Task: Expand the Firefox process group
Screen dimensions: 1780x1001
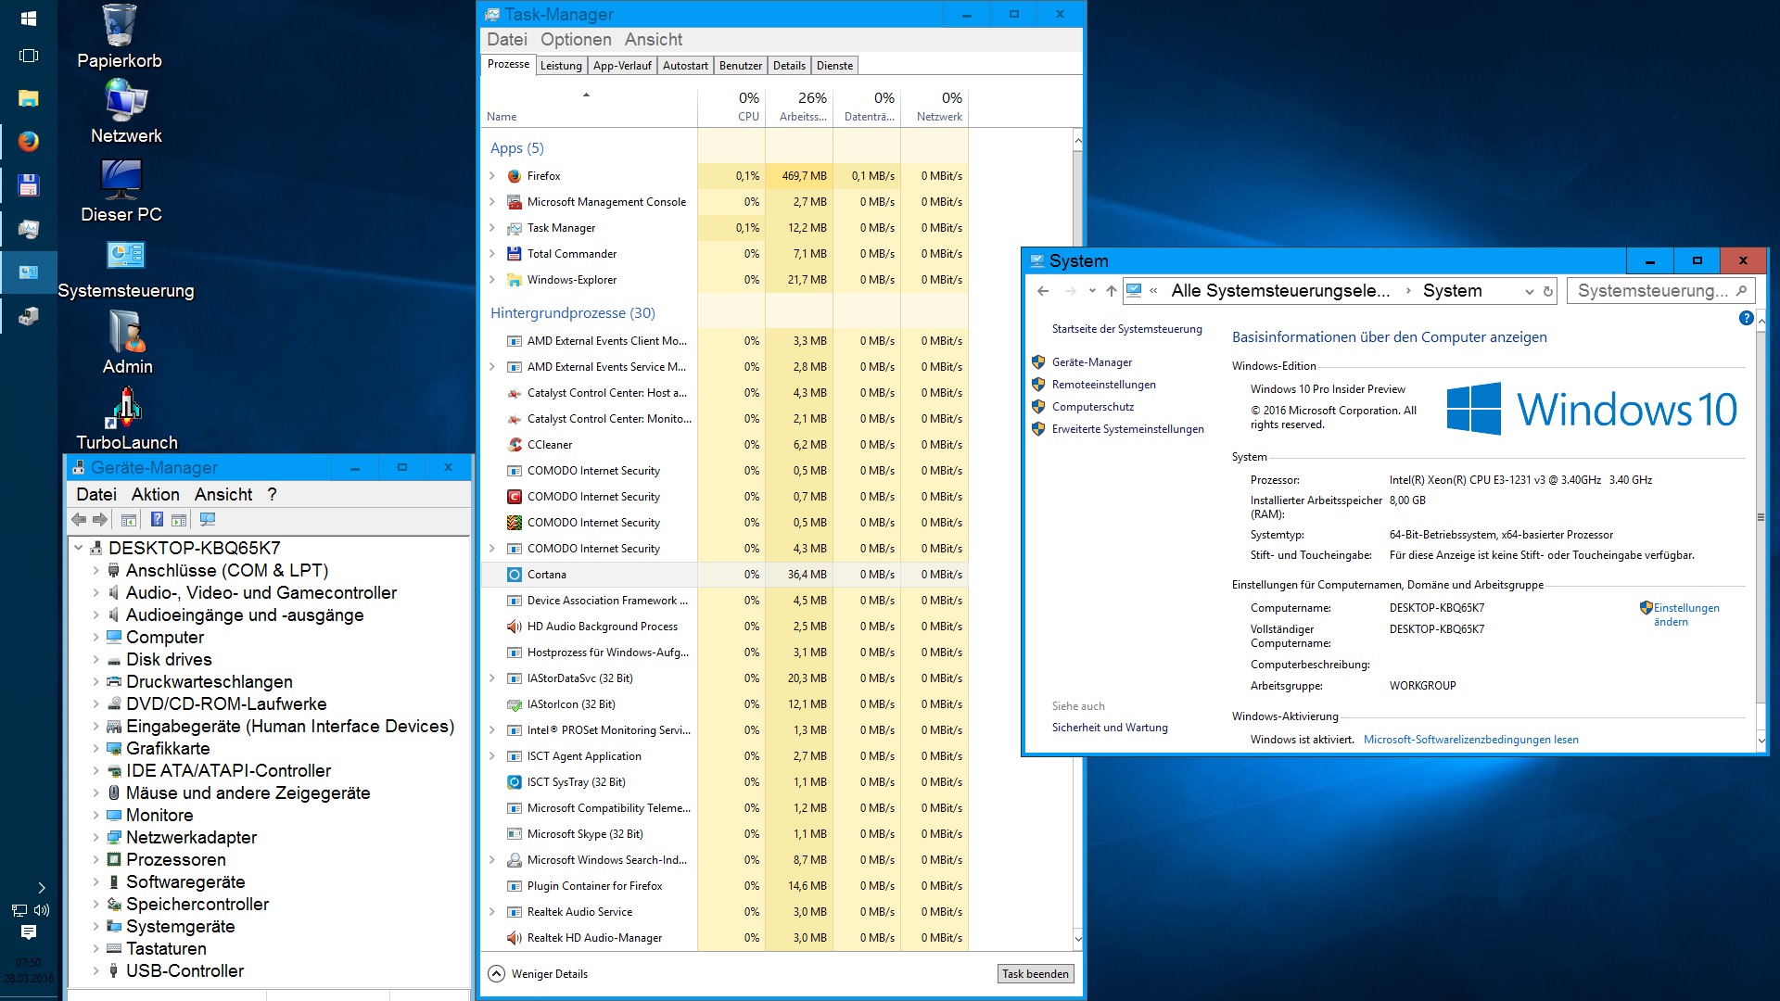Action: pos(492,176)
